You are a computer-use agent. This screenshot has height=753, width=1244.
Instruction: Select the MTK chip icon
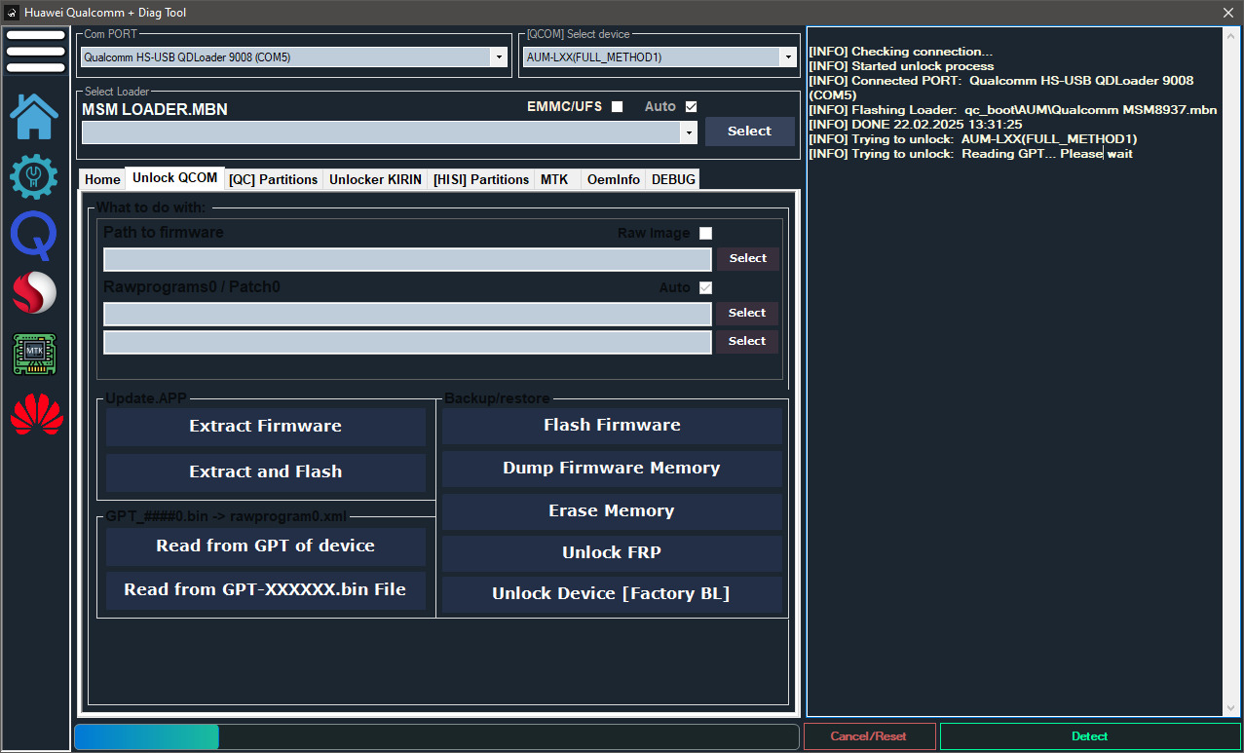(34, 354)
